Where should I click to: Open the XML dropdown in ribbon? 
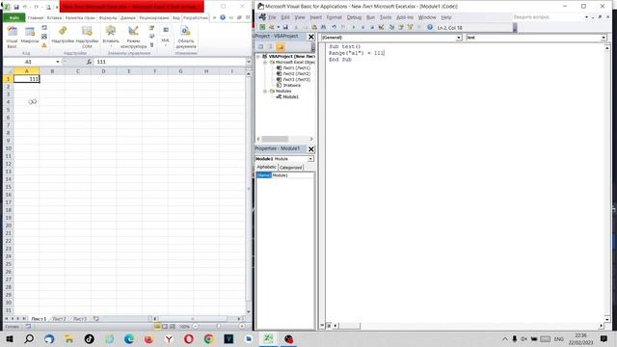pyautogui.click(x=166, y=36)
